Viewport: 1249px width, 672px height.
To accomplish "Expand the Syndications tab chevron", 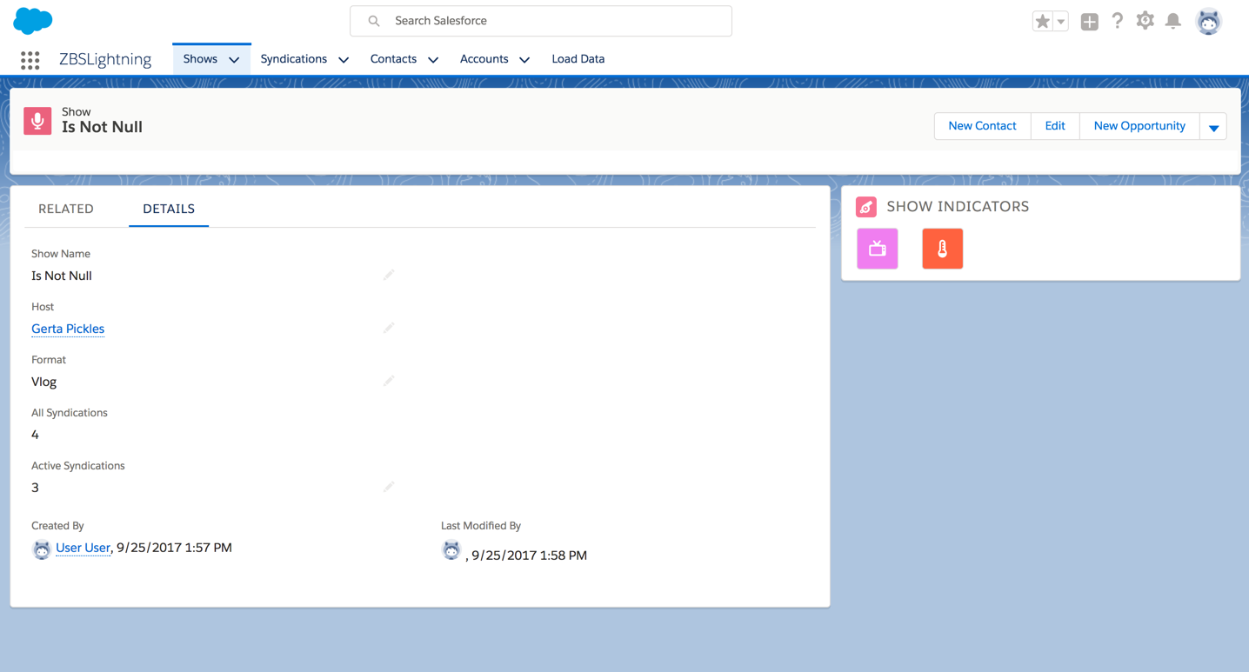I will tap(344, 60).
